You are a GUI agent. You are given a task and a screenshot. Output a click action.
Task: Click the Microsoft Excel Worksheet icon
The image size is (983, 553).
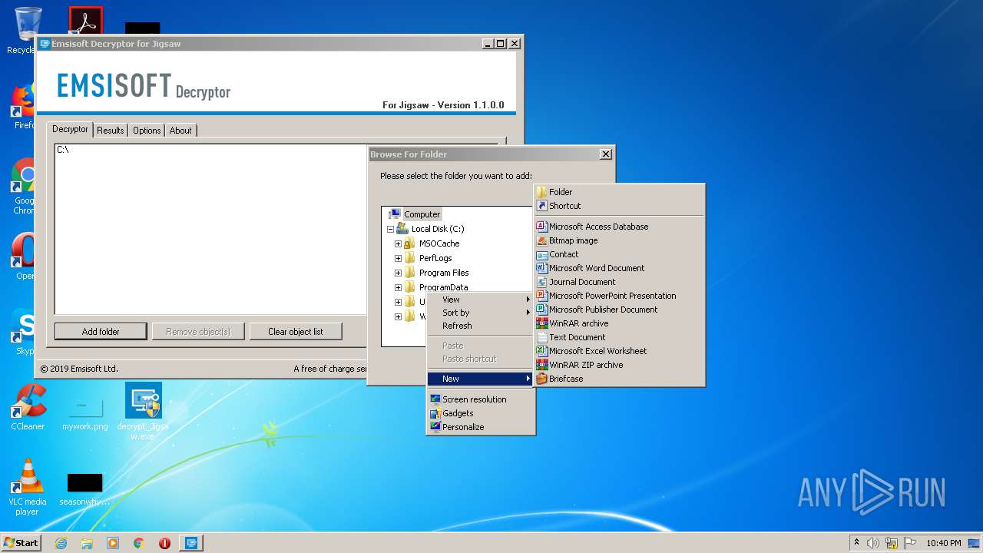click(x=541, y=351)
